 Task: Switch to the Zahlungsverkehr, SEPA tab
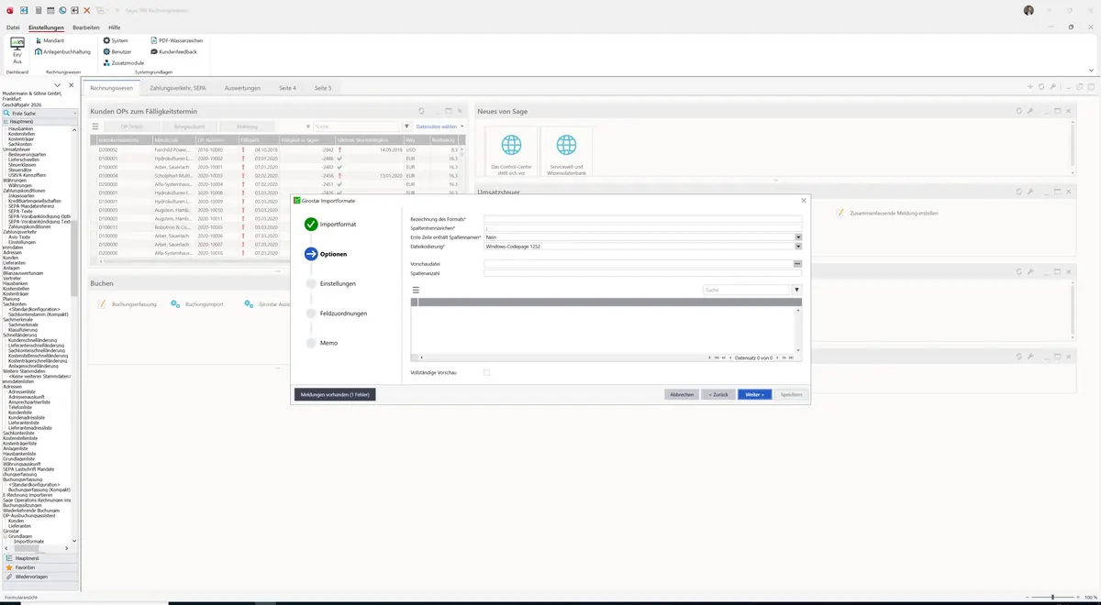(x=178, y=88)
